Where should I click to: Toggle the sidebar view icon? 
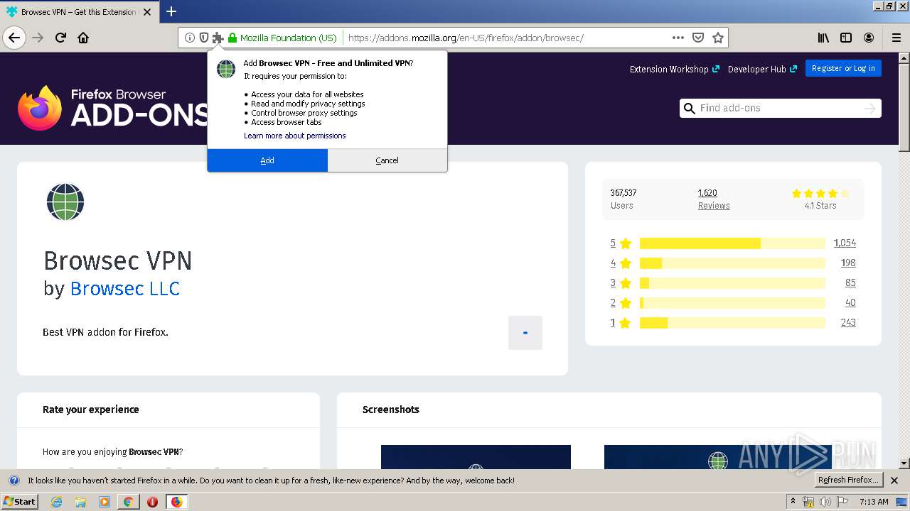(x=846, y=38)
